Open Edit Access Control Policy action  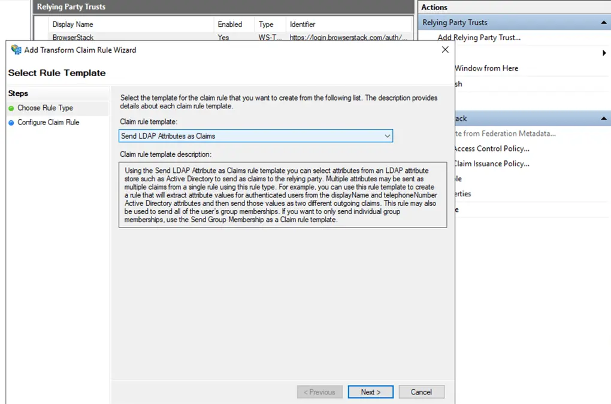[x=491, y=148]
